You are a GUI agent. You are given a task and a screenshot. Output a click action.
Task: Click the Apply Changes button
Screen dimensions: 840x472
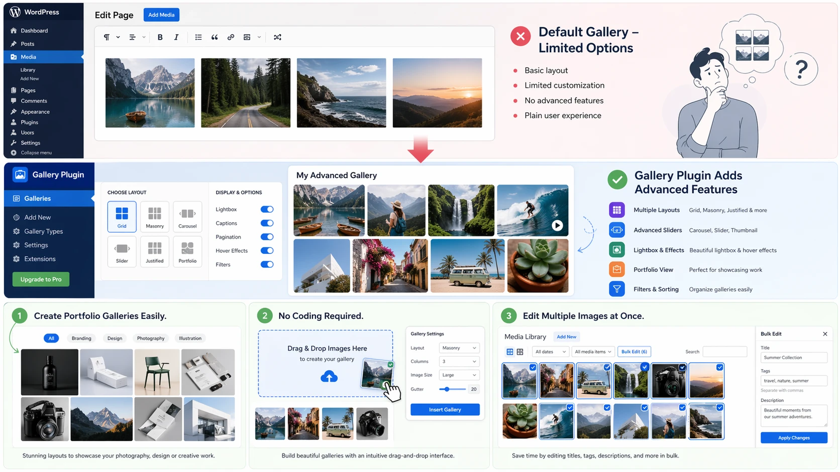pyautogui.click(x=794, y=438)
